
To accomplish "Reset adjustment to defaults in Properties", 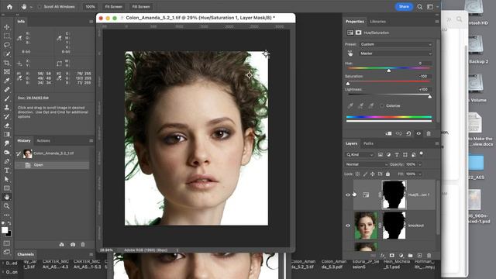I will pyautogui.click(x=408, y=133).
